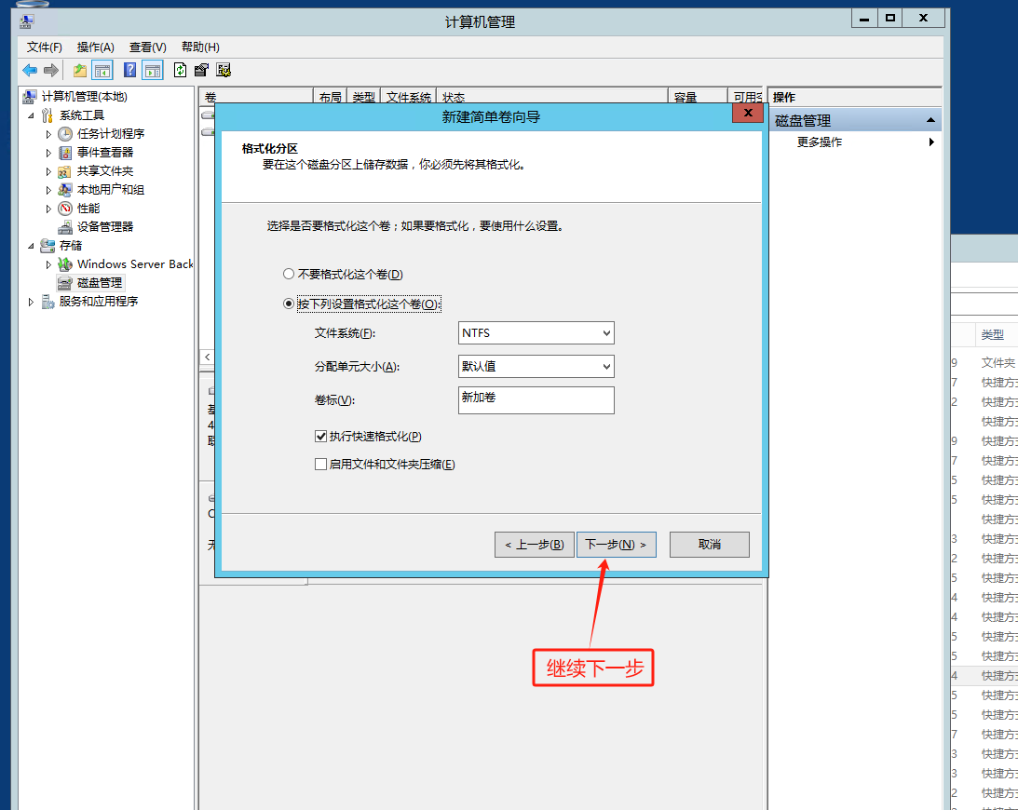1018x810 pixels.
Task: Click the 取消 button in the wizard
Action: click(709, 545)
